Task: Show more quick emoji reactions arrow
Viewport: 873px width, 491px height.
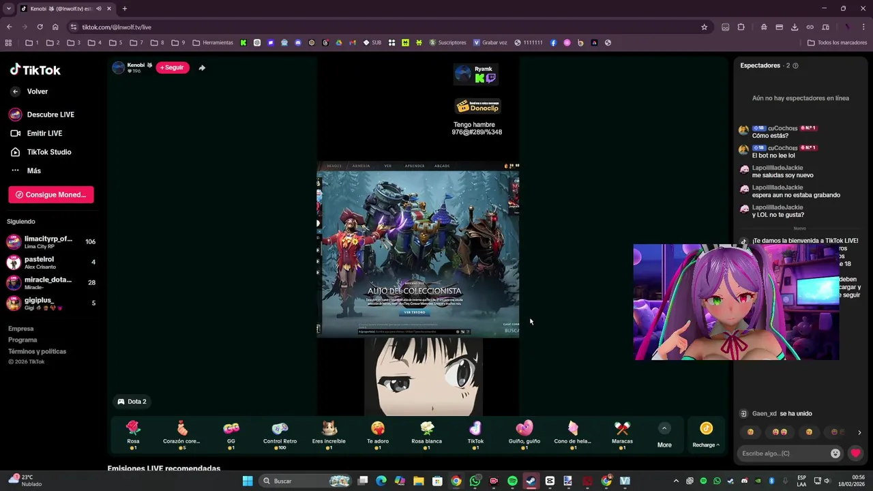Action: tap(859, 432)
